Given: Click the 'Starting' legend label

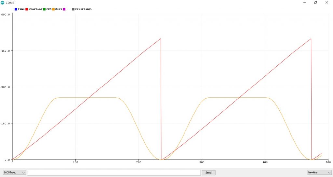Looking at the screenshot, I should click(x=35, y=9).
